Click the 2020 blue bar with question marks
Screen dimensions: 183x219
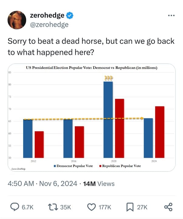[x=108, y=120]
